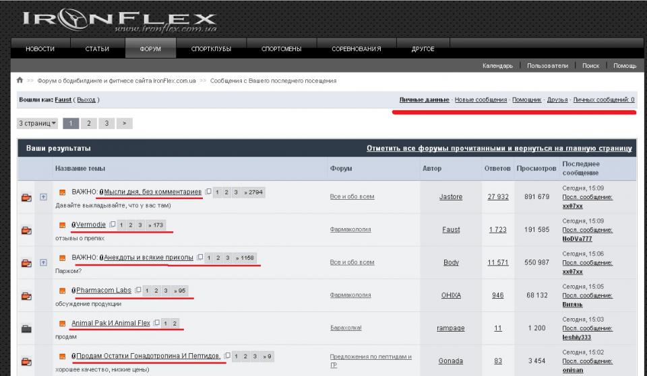Click the folder status icon for Vermodje thread
Viewport: 647px width, 376px height.
pyautogui.click(x=27, y=230)
